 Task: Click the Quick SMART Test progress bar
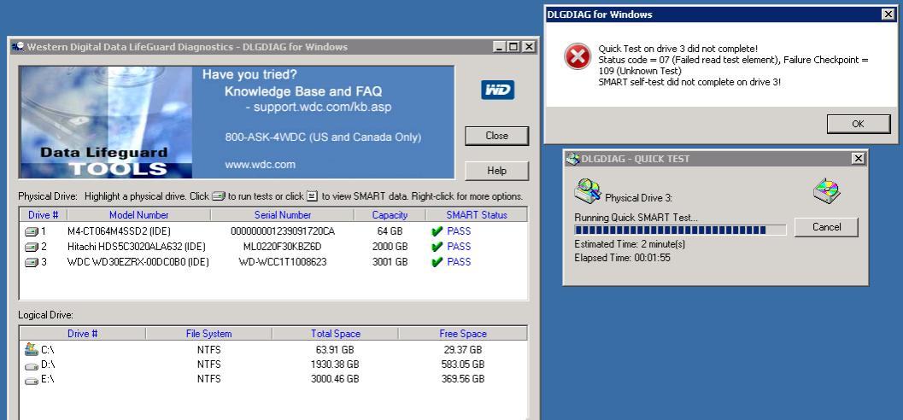pyautogui.click(x=680, y=230)
